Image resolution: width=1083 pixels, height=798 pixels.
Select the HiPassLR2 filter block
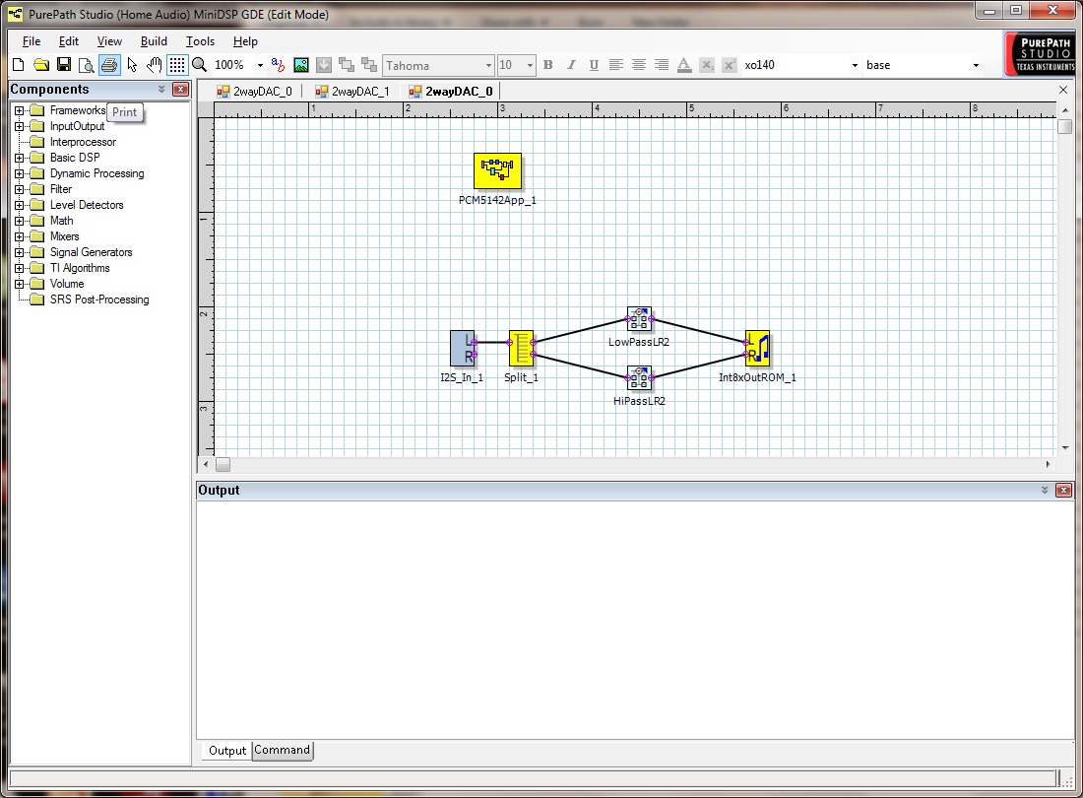tap(639, 378)
